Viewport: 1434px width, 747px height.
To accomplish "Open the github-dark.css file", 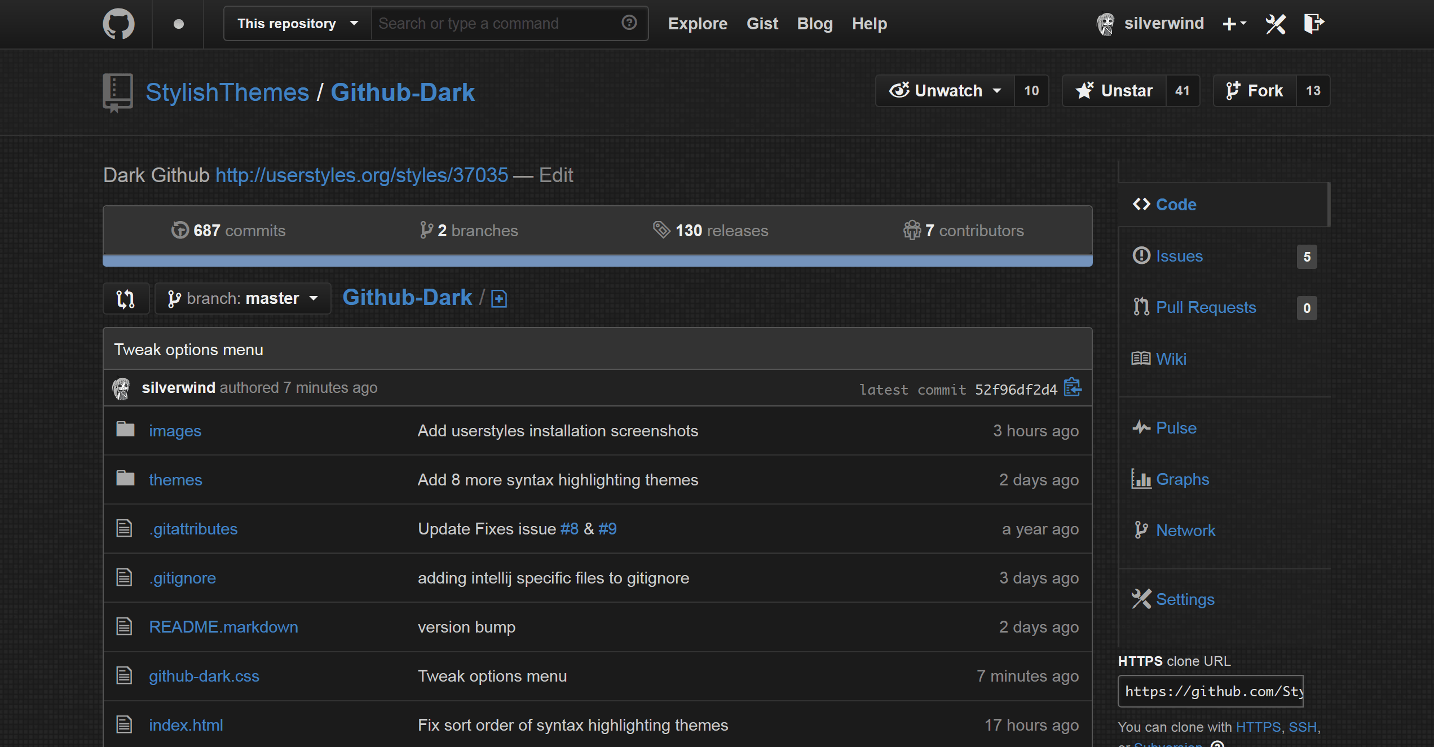I will pos(204,676).
